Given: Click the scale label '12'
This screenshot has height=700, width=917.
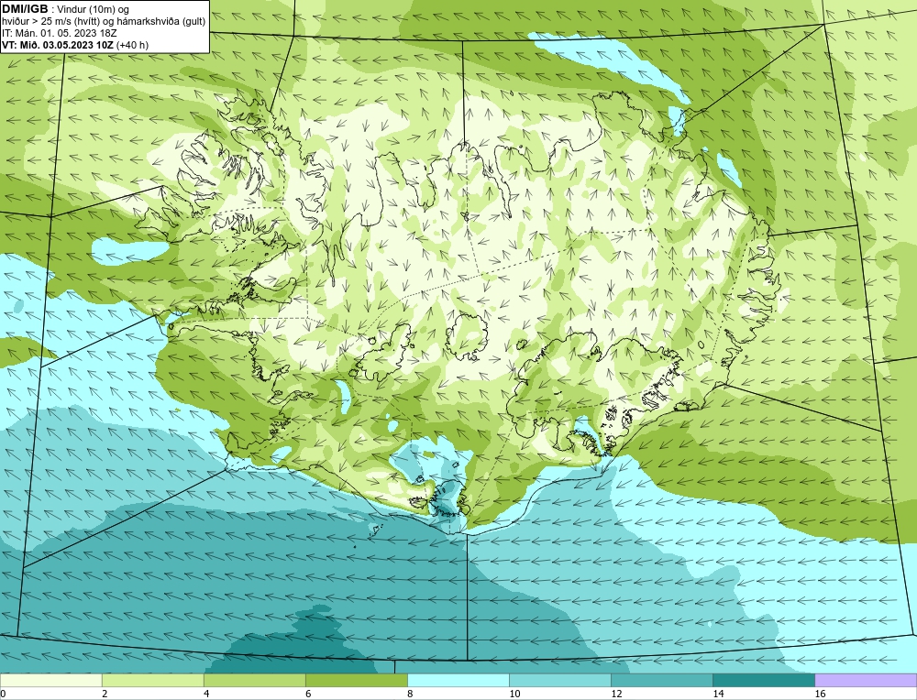Looking at the screenshot, I should [616, 694].
